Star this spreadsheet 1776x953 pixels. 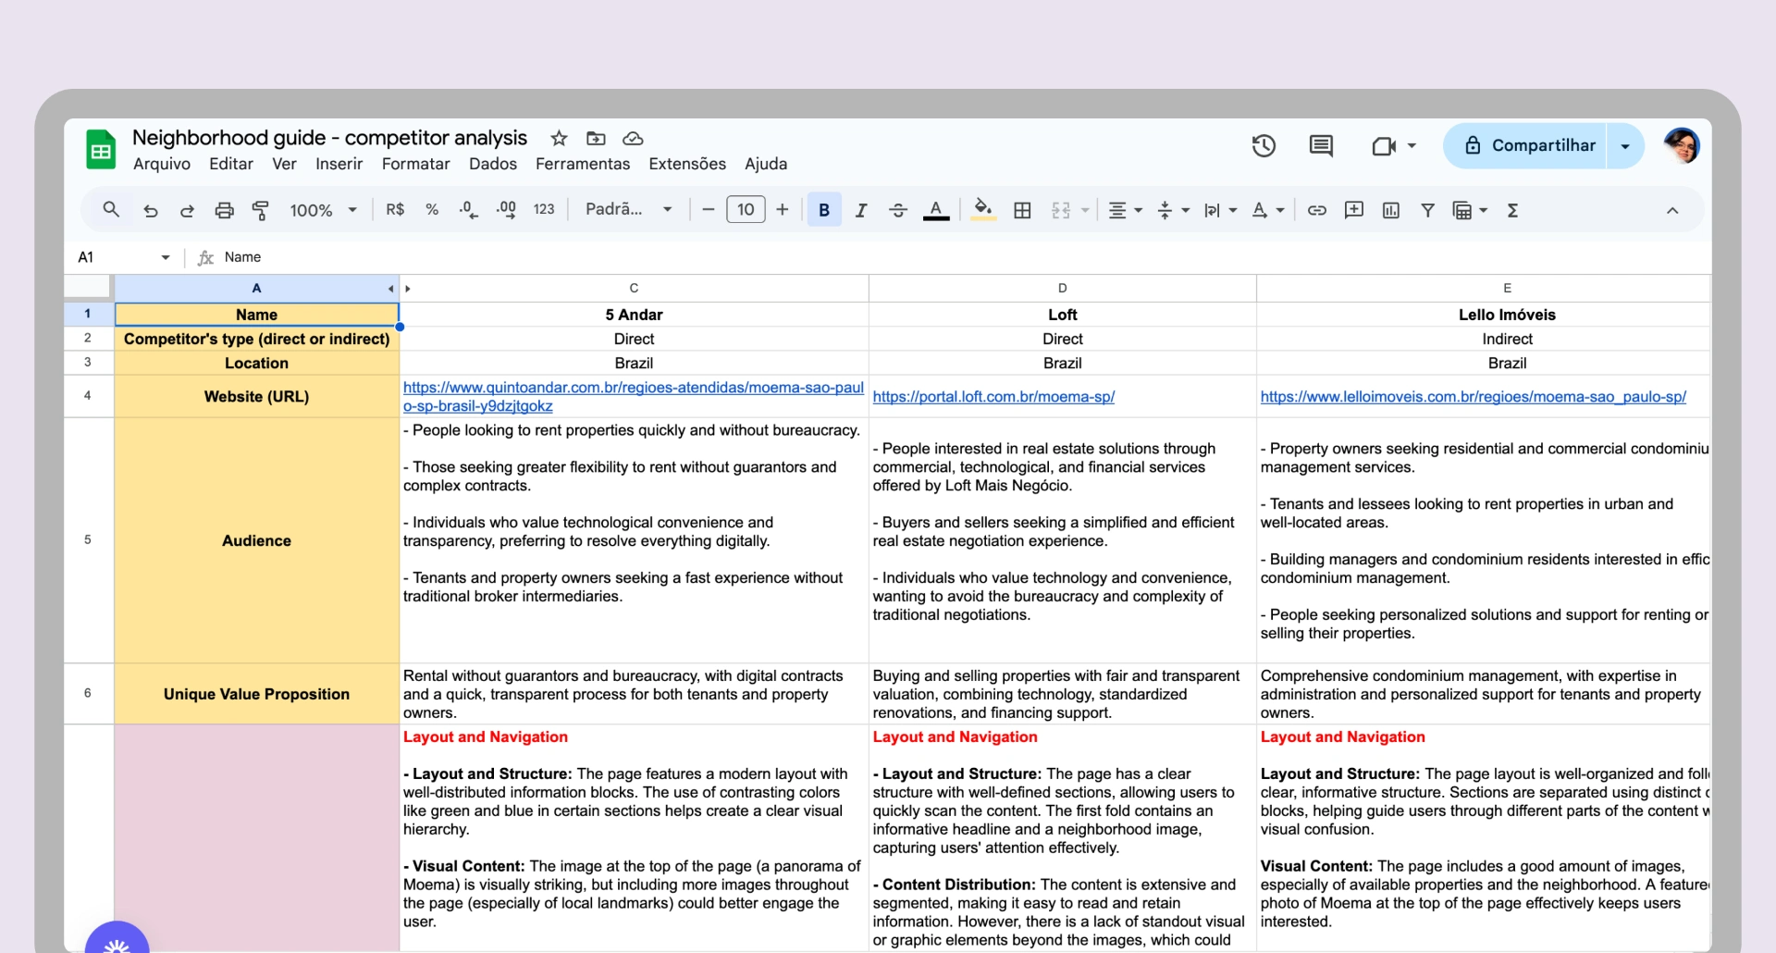[559, 139]
